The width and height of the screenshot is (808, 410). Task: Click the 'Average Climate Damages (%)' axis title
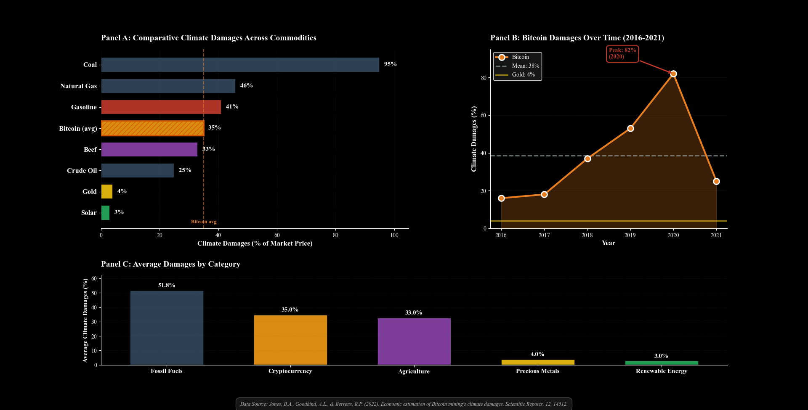click(85, 320)
